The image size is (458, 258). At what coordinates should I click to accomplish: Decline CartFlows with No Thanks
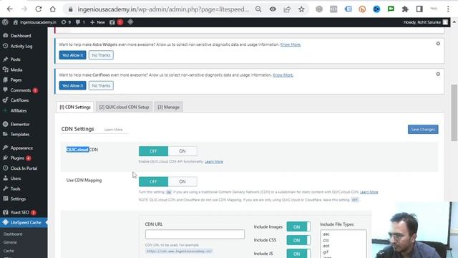click(101, 86)
